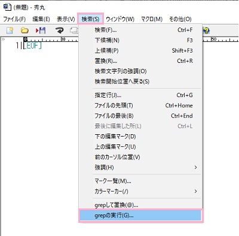Expand the カラーマーカー(/) submenu
The width and height of the screenshot is (239, 236).
pos(140,192)
